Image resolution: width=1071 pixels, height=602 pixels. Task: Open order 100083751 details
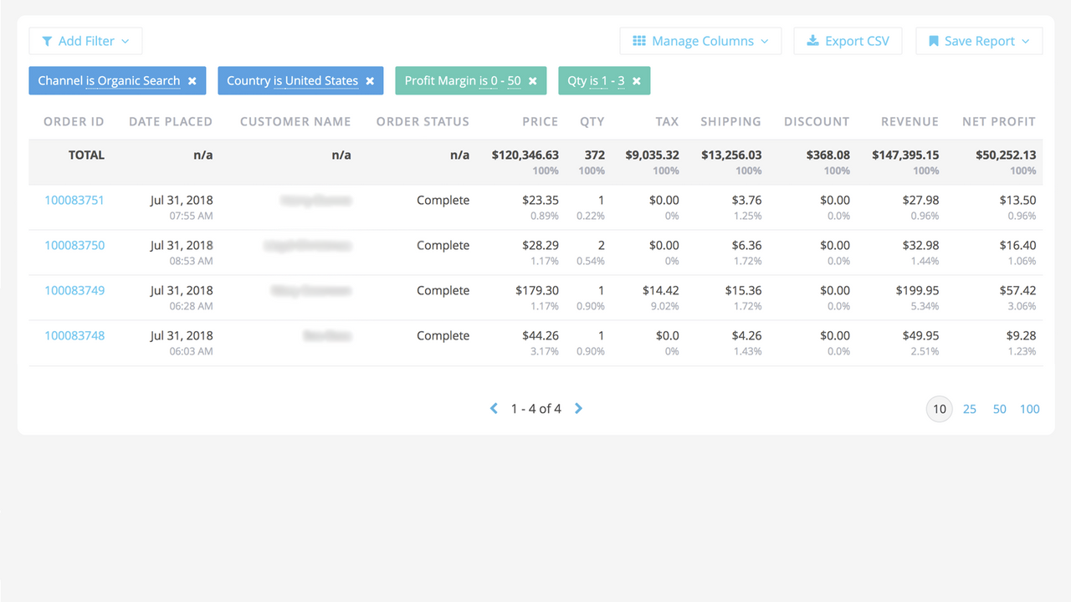click(74, 200)
